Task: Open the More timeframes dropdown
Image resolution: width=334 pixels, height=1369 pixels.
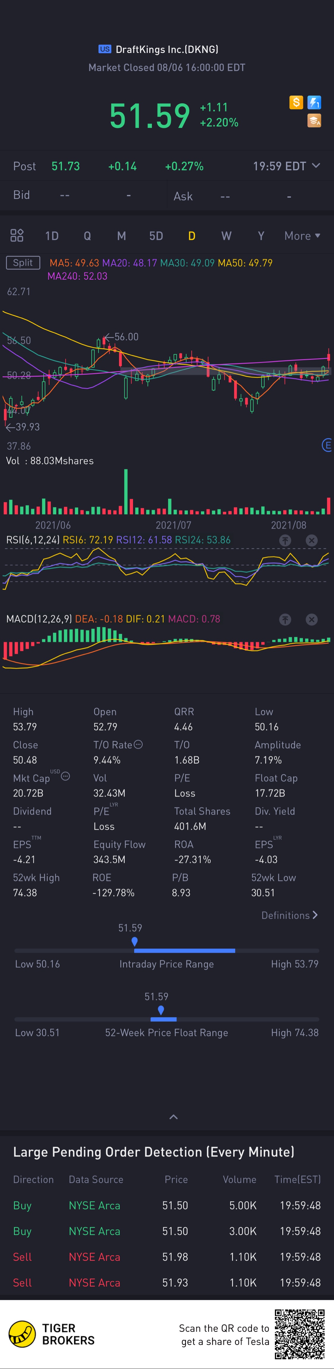Action: pyautogui.click(x=302, y=235)
